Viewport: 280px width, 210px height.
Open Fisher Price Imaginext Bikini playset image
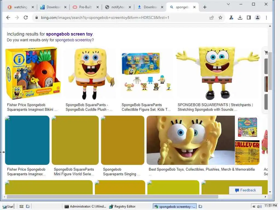pyautogui.click(x=33, y=73)
